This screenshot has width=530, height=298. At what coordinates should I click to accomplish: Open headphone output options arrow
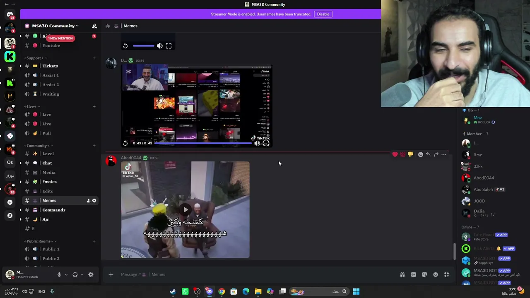(x=82, y=274)
